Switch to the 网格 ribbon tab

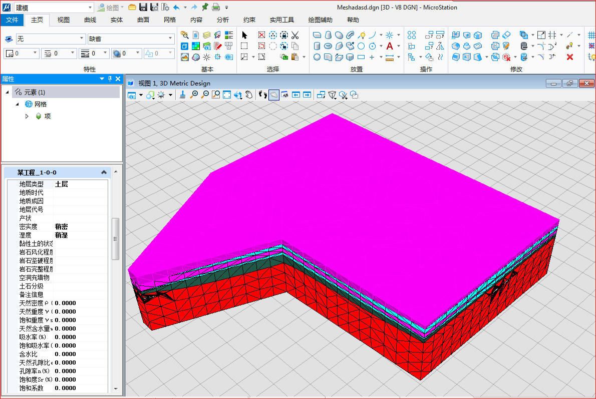pos(170,19)
